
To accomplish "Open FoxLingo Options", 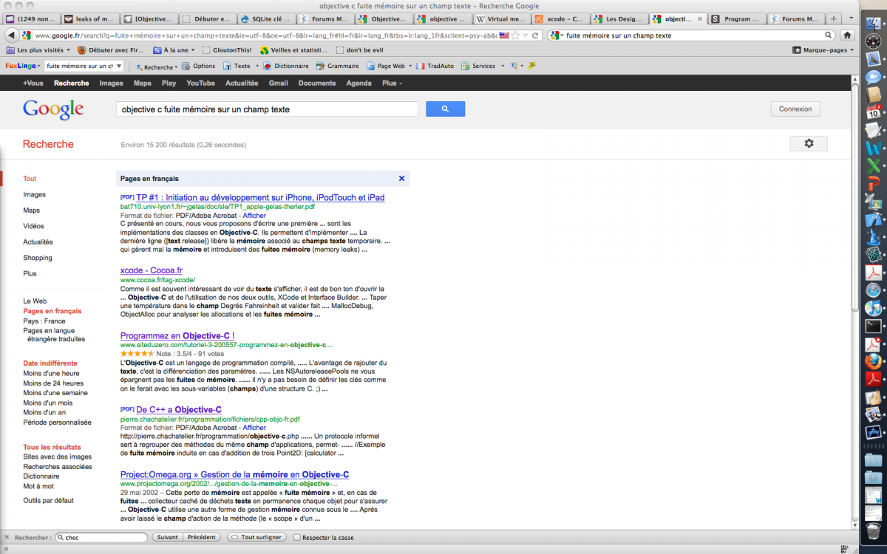I will [x=199, y=66].
